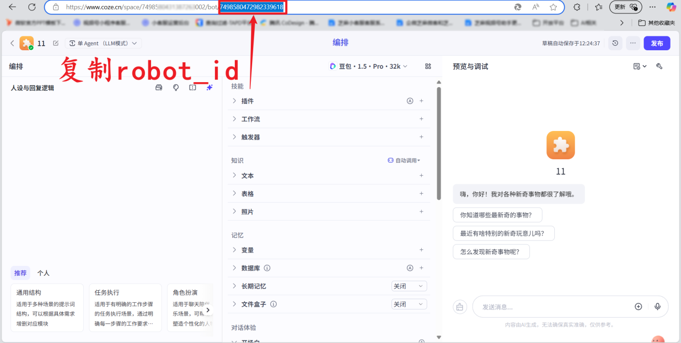
Task: Click the grid layout icon beside model selector
Action: tap(428, 66)
